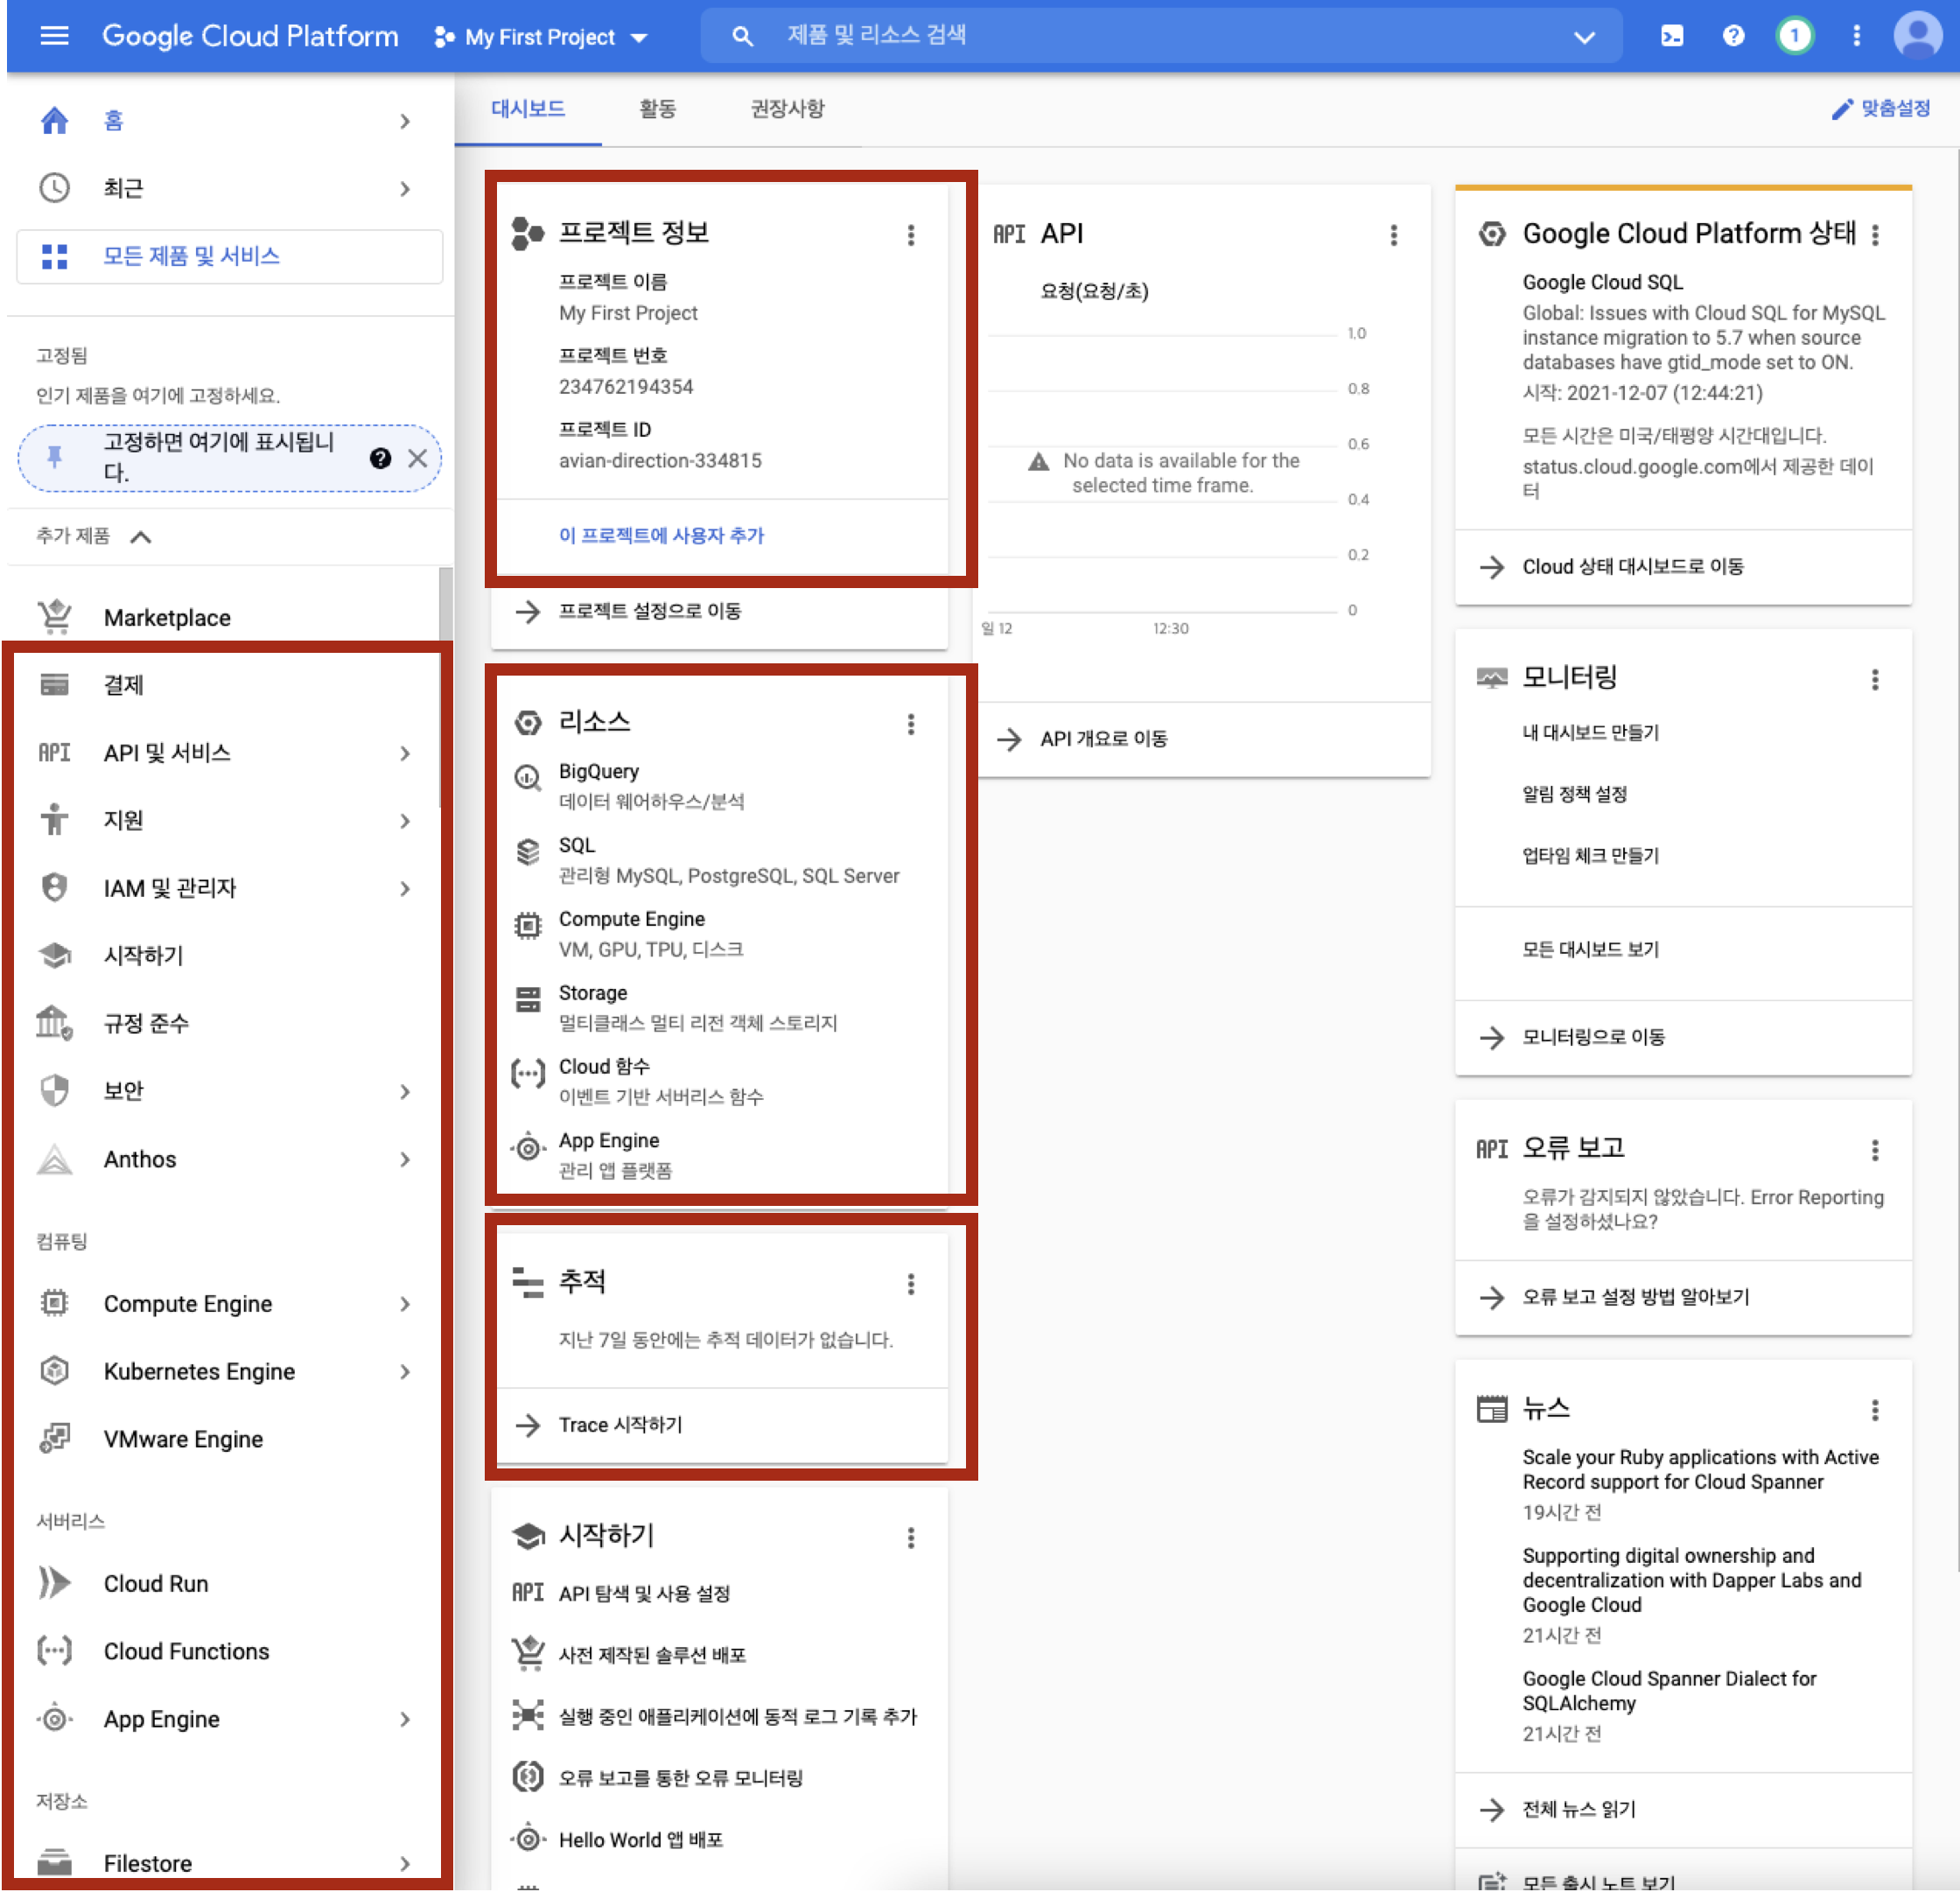Open the help question mark icon
Image resolution: width=1960 pixels, height=1892 pixels.
(1733, 36)
